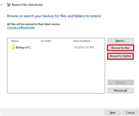Cancel the restore wizard

tap(130, 113)
